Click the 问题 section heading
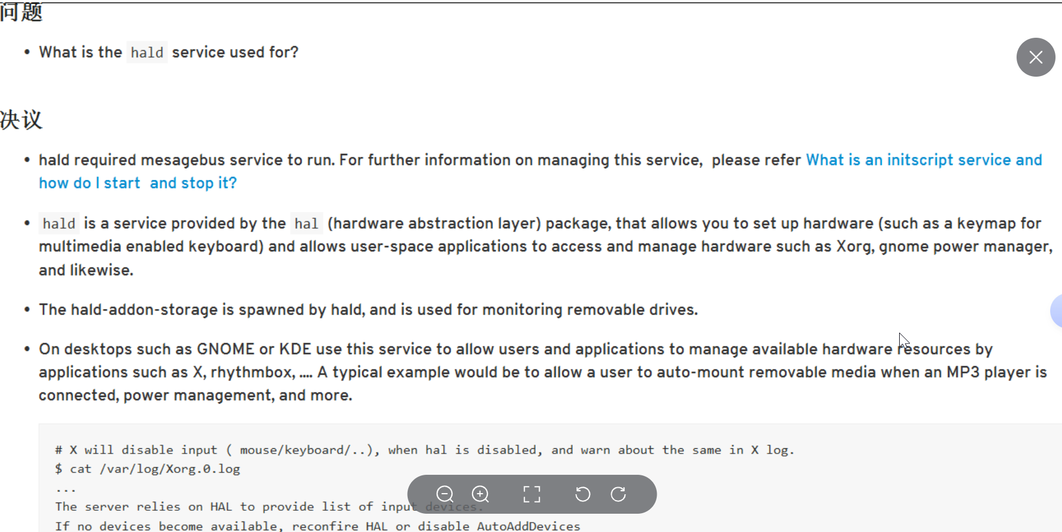 [x=21, y=12]
